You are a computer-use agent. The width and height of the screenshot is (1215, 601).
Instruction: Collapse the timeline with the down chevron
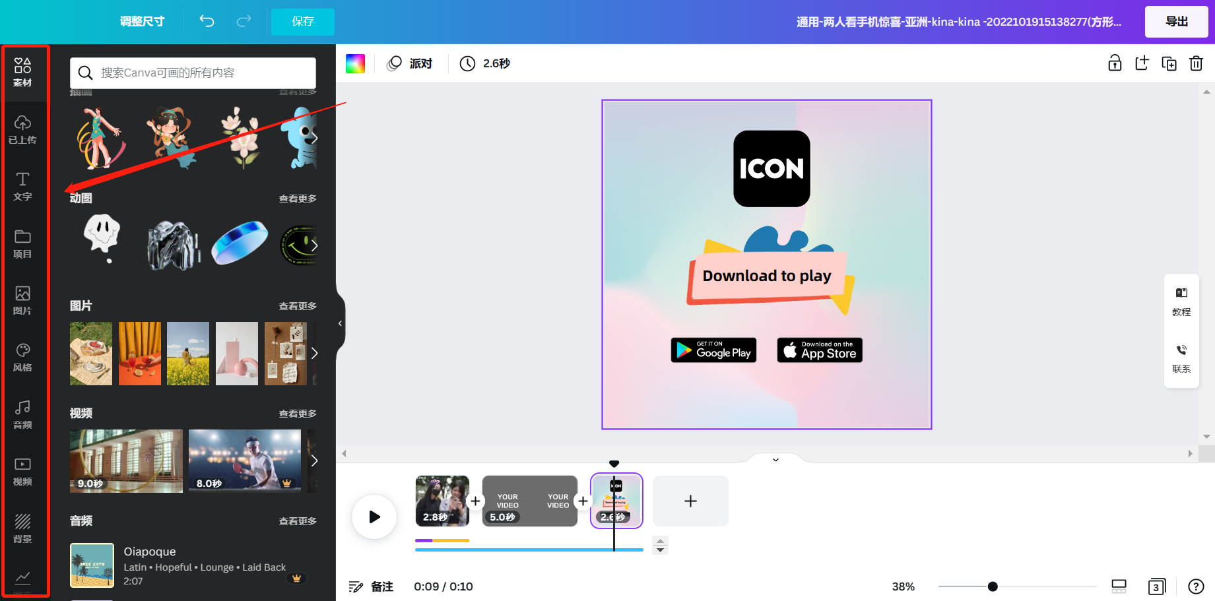click(775, 460)
